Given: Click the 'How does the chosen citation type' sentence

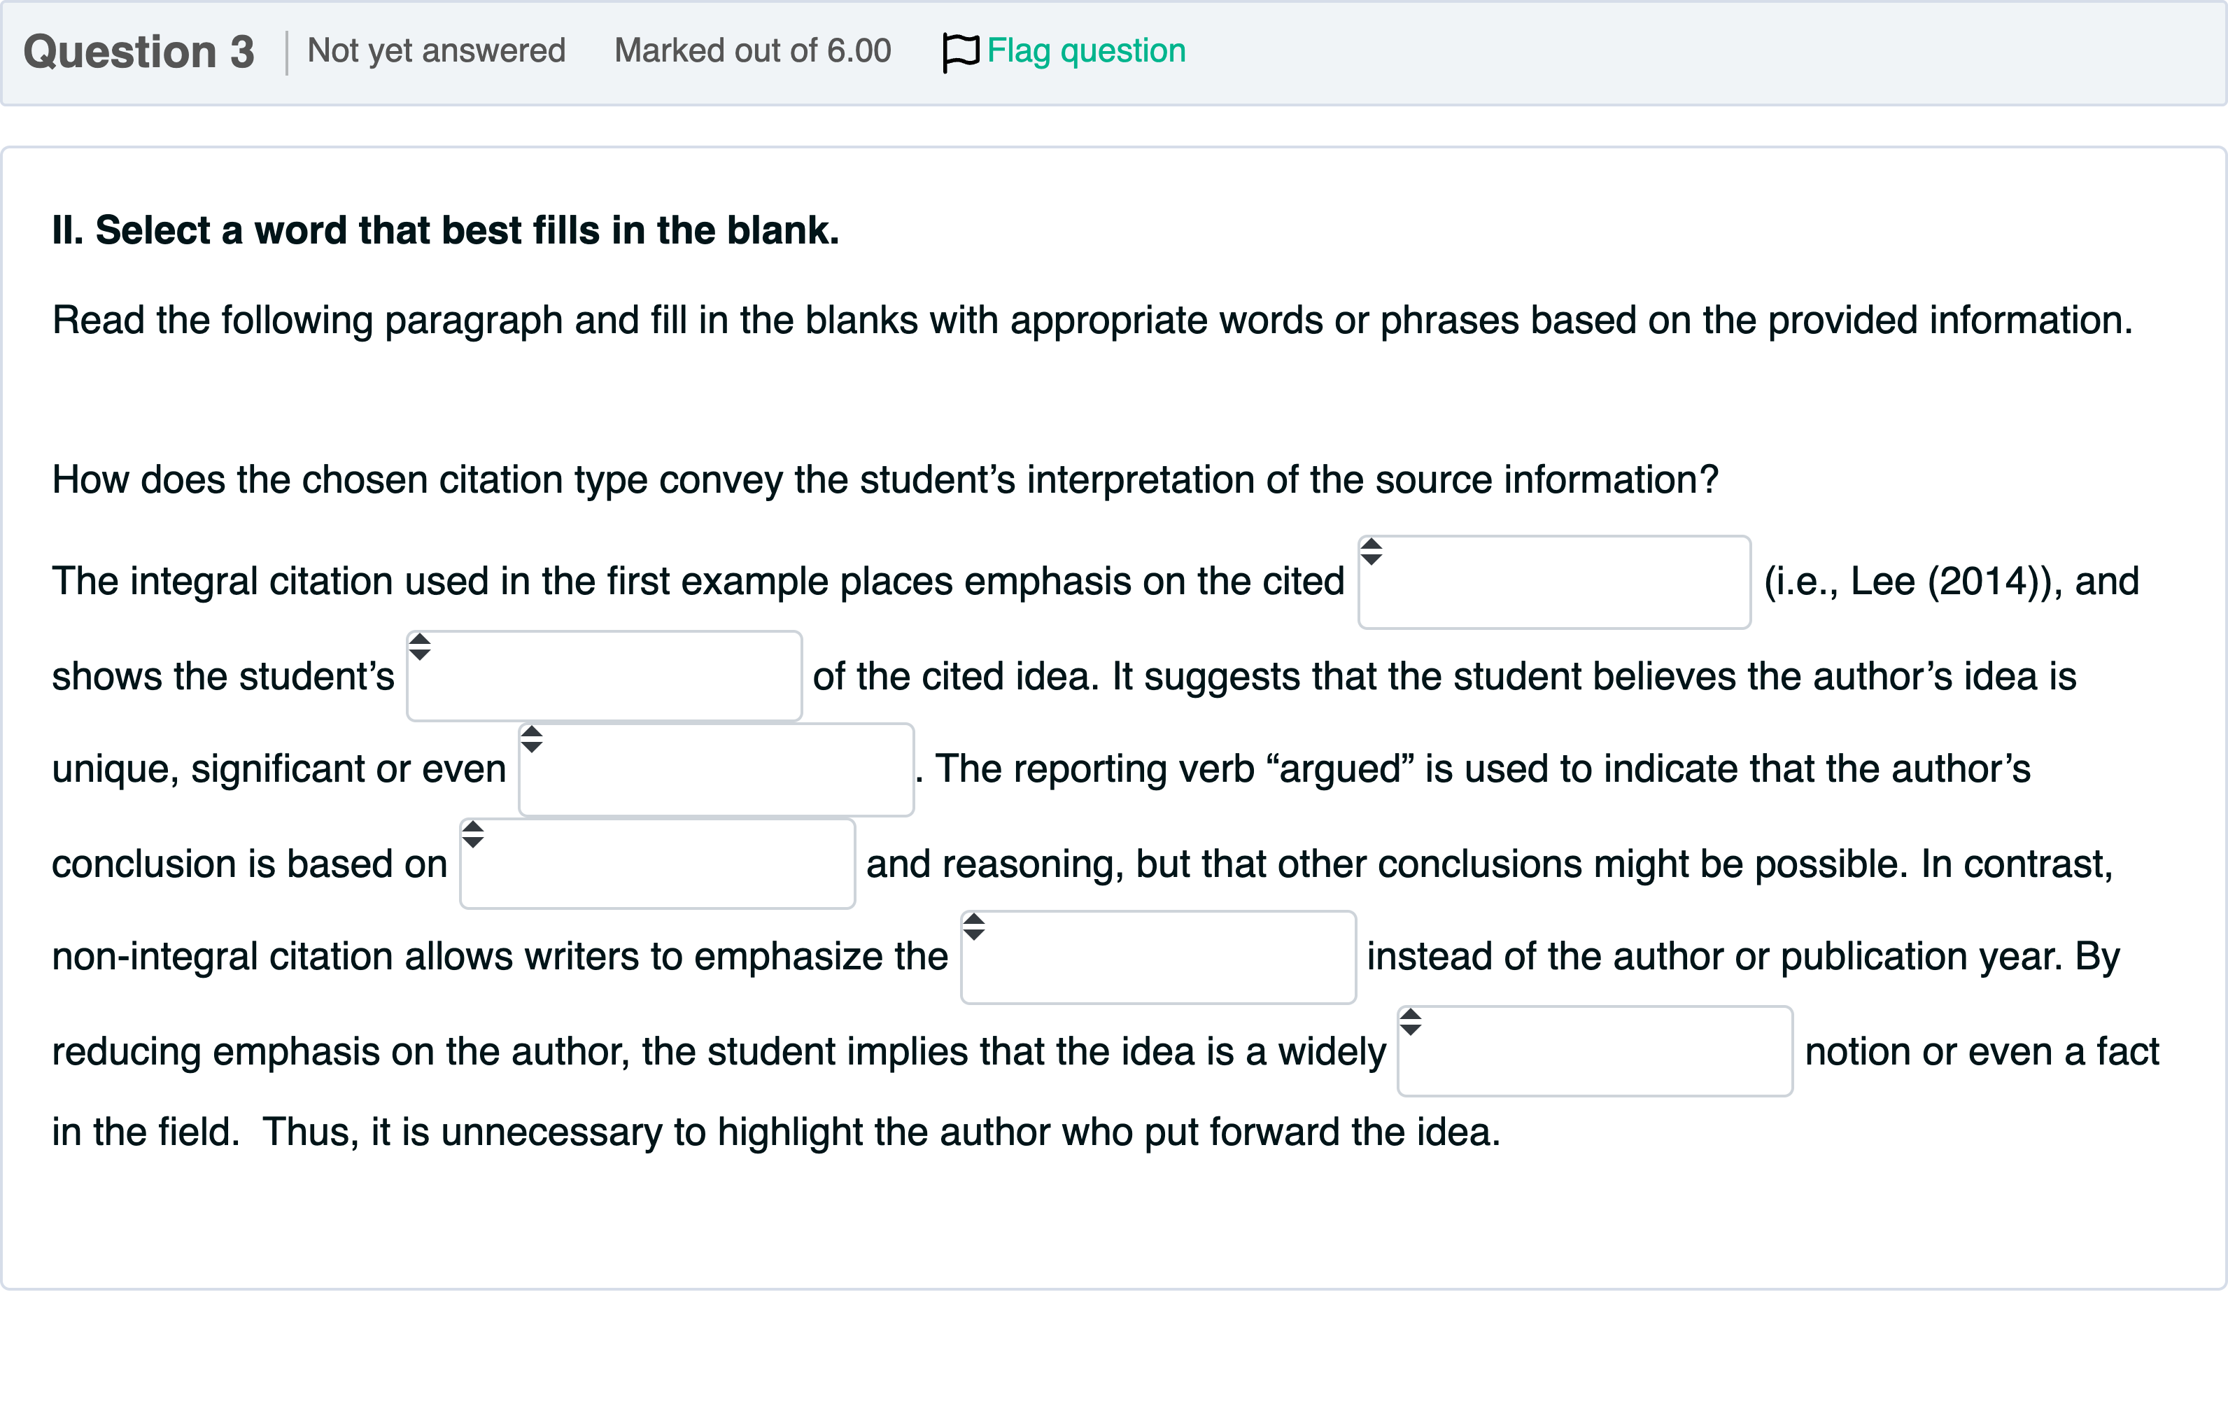Looking at the screenshot, I should click(x=884, y=480).
